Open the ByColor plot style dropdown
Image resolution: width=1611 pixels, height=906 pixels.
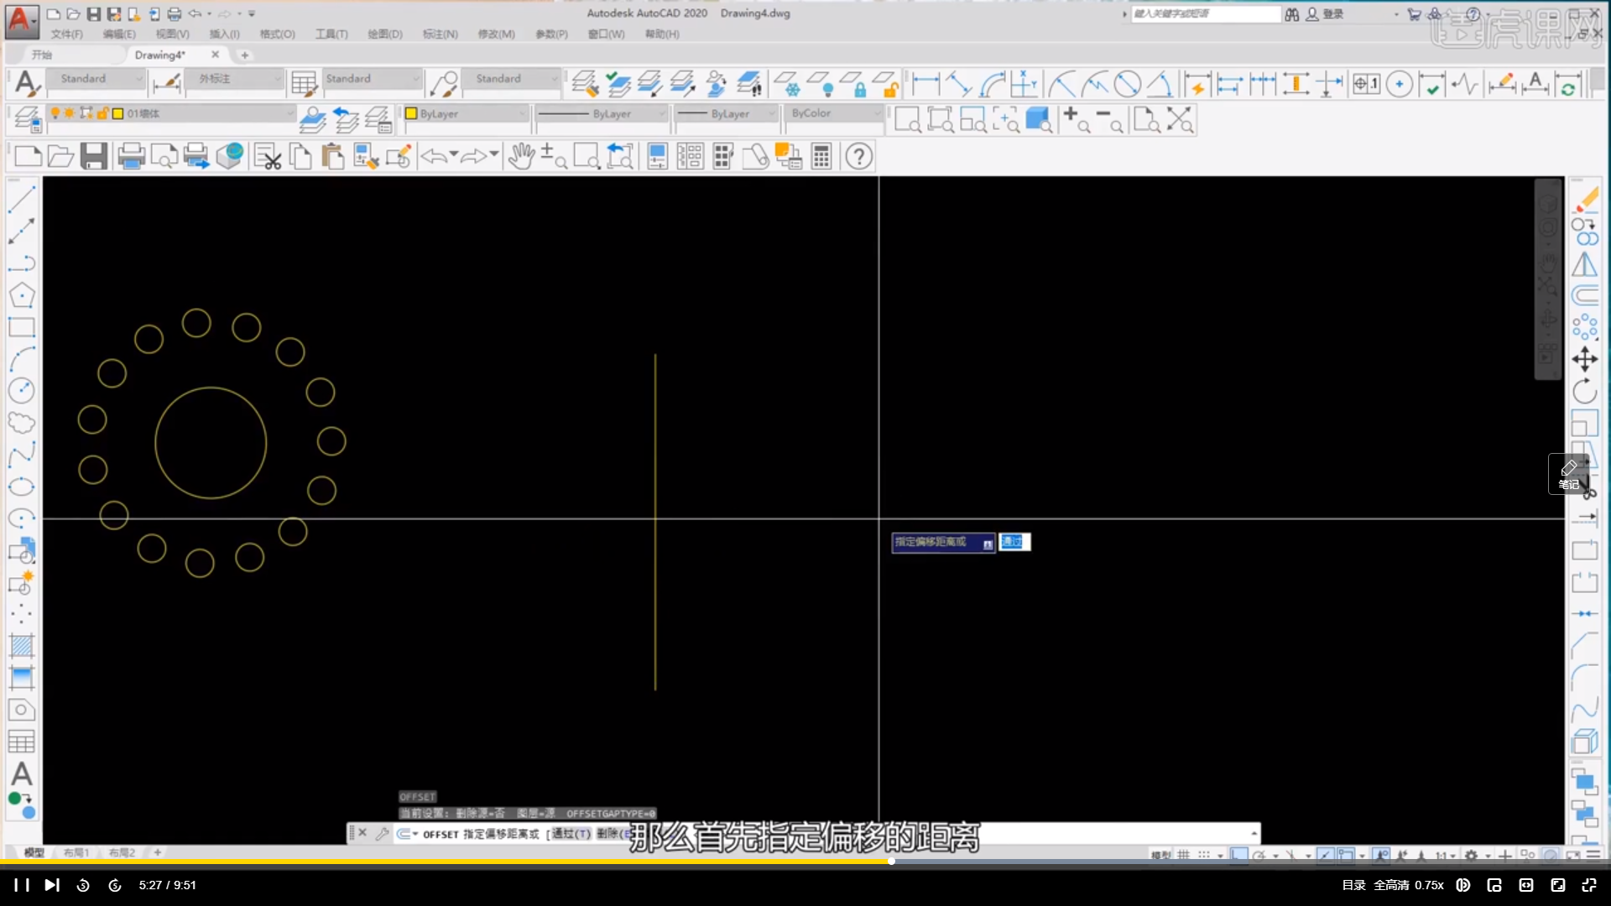[x=835, y=113]
